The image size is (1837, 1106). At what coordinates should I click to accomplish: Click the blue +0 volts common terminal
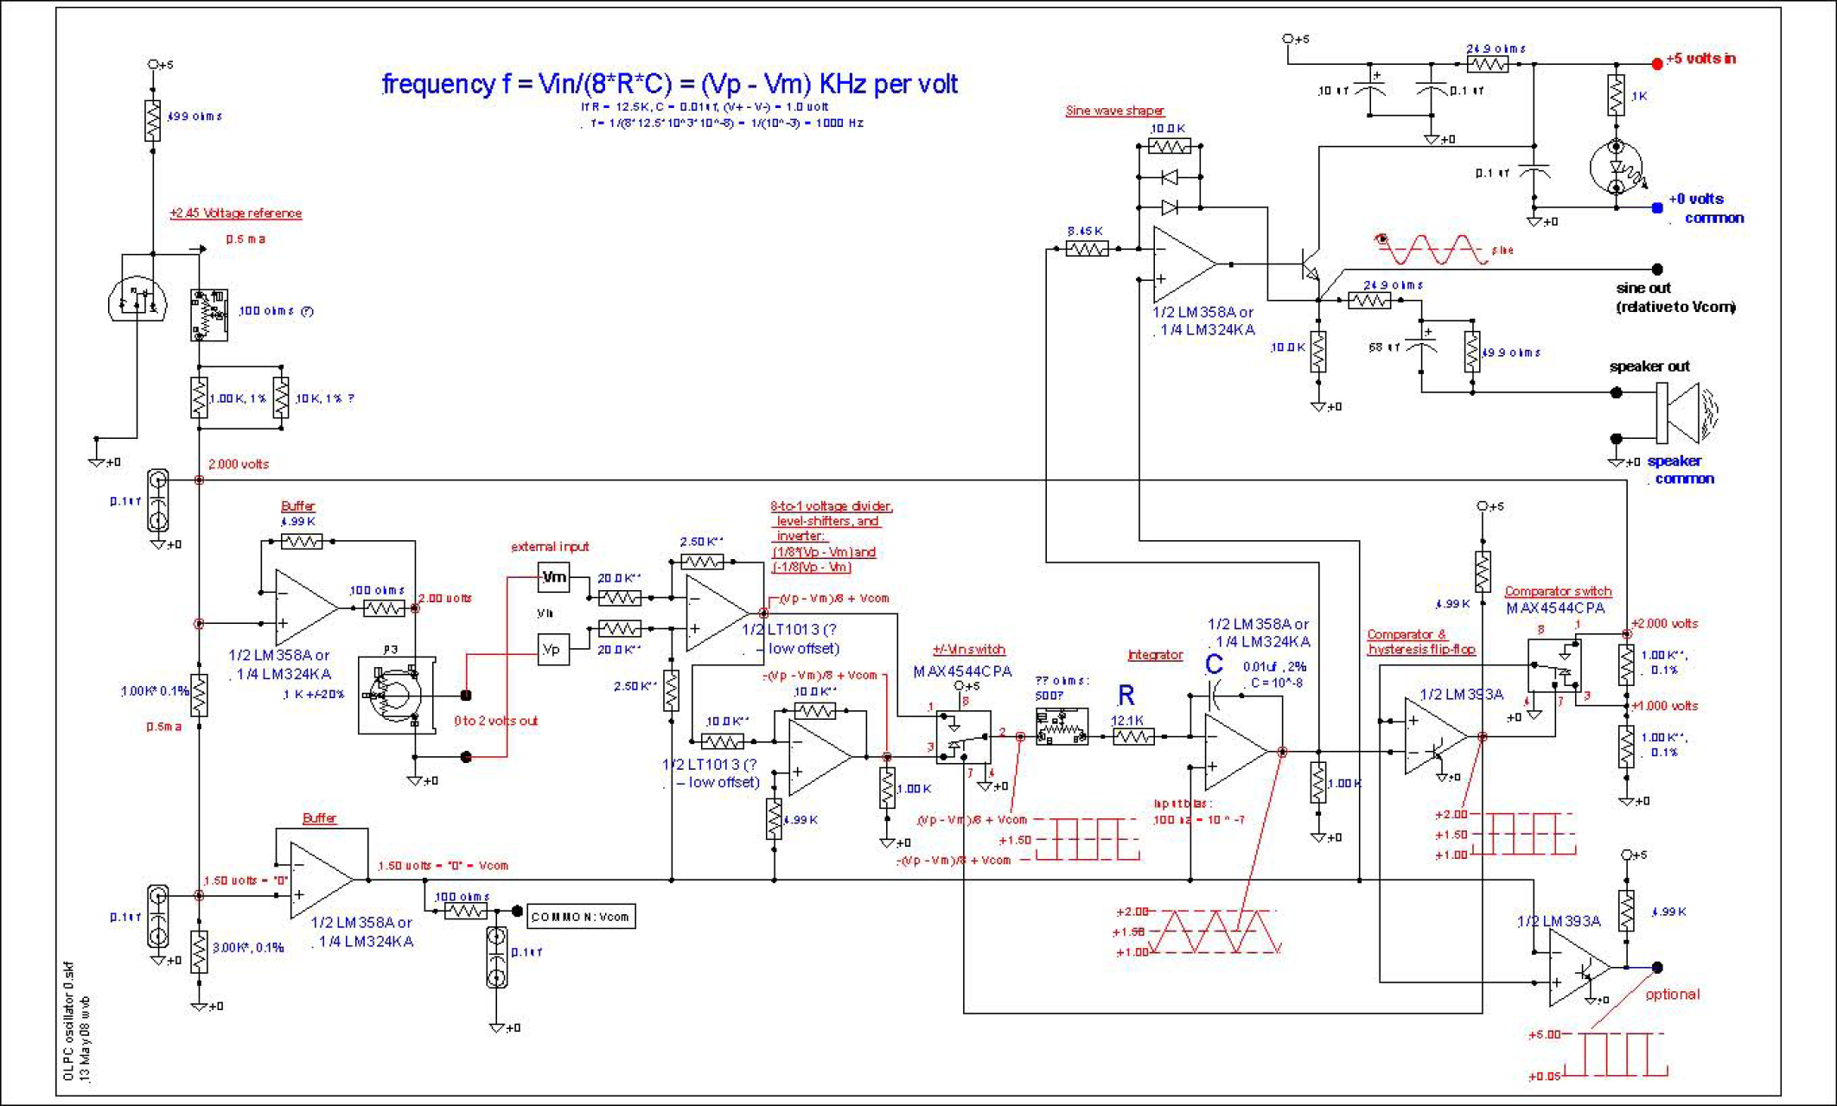tap(1656, 207)
